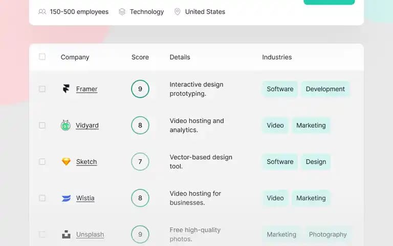
Task: Click the Marketing tag in Wistia row
Action: [311, 198]
